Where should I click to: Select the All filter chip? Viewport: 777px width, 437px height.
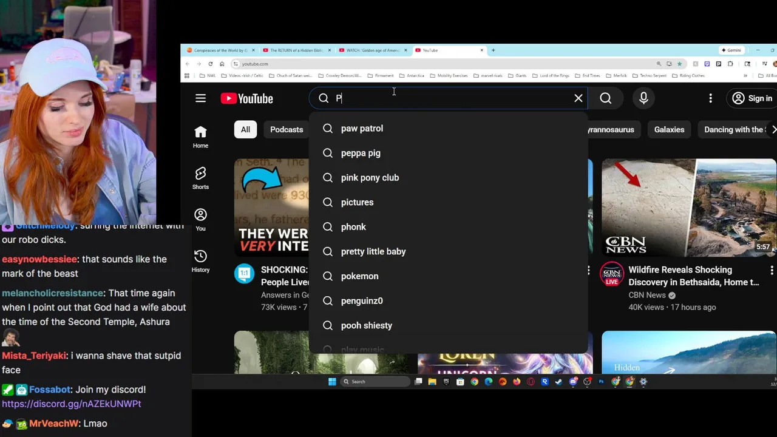(245, 129)
